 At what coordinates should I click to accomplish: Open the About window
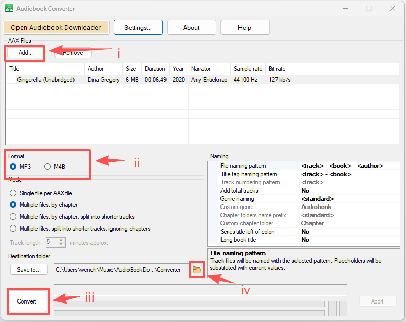coord(191,28)
